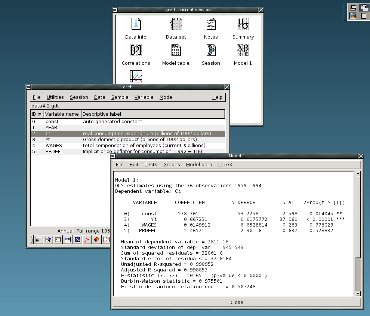Open the Sample menu in gretl
Viewport: 370px width, 316px height.
(x=120, y=97)
